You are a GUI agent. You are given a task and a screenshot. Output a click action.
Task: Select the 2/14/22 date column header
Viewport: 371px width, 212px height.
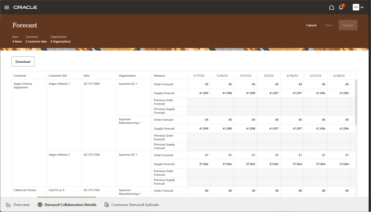292,76
